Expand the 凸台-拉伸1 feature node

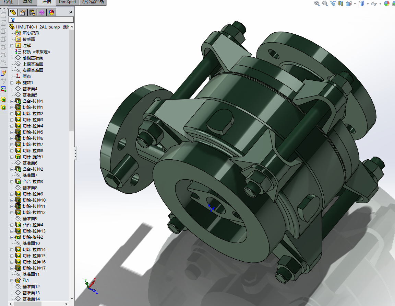click(x=12, y=101)
